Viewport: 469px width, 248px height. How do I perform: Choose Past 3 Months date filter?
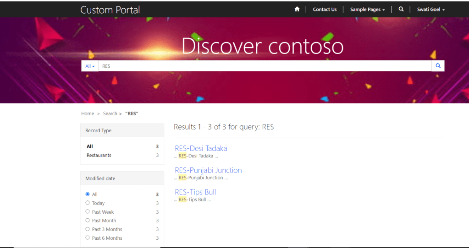(x=88, y=229)
